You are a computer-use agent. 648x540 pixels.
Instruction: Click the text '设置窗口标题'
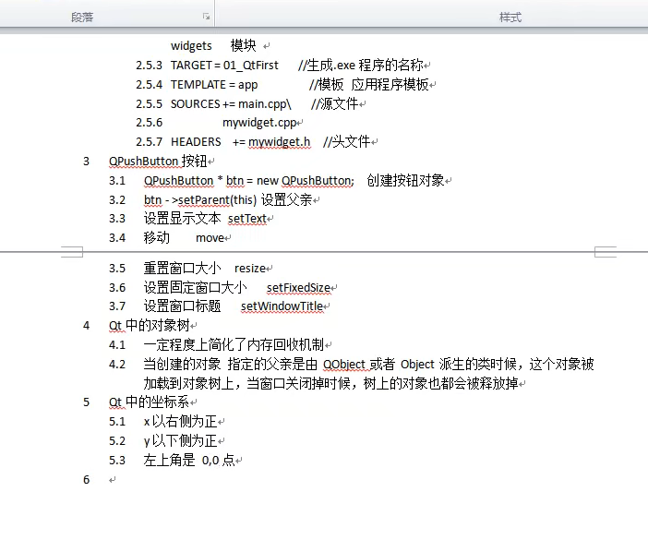click(x=182, y=306)
